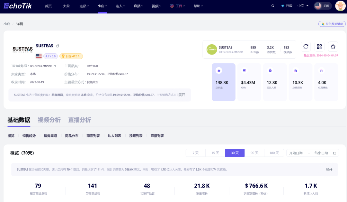
Task: Jump to 商品列表 section
Action: pos(93,136)
